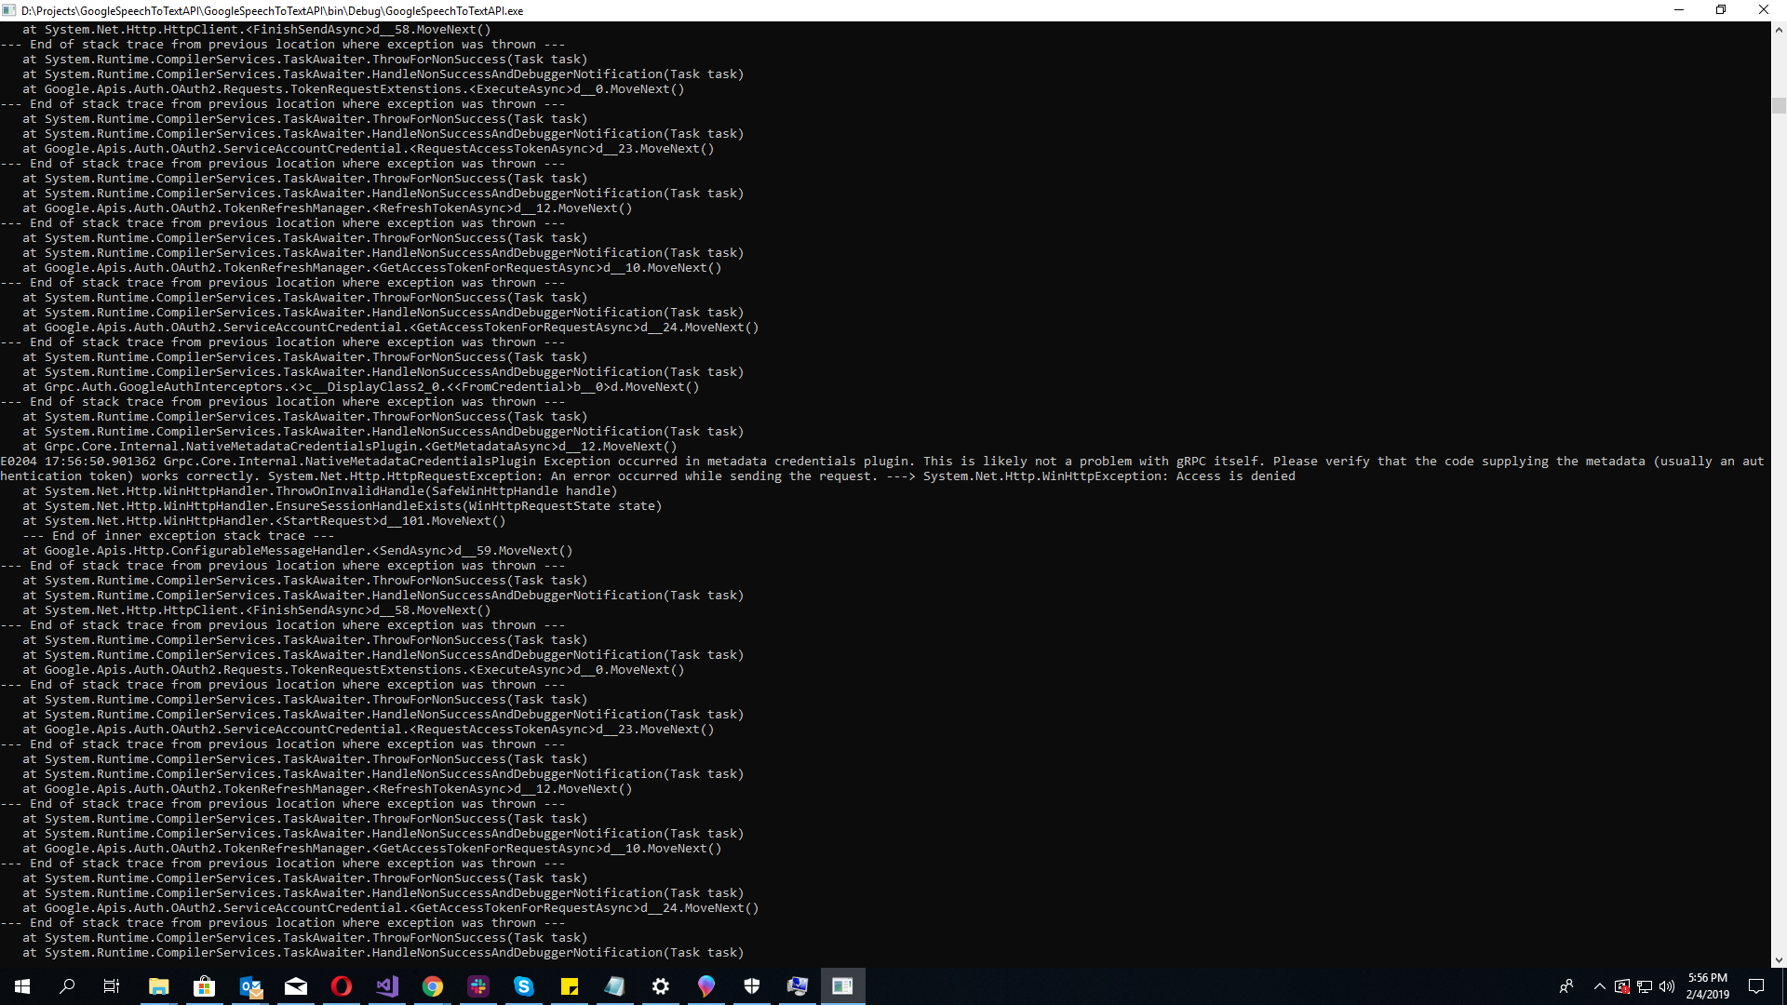Show hidden system tray icons
Image resolution: width=1787 pixels, height=1005 pixels.
(x=1600, y=986)
